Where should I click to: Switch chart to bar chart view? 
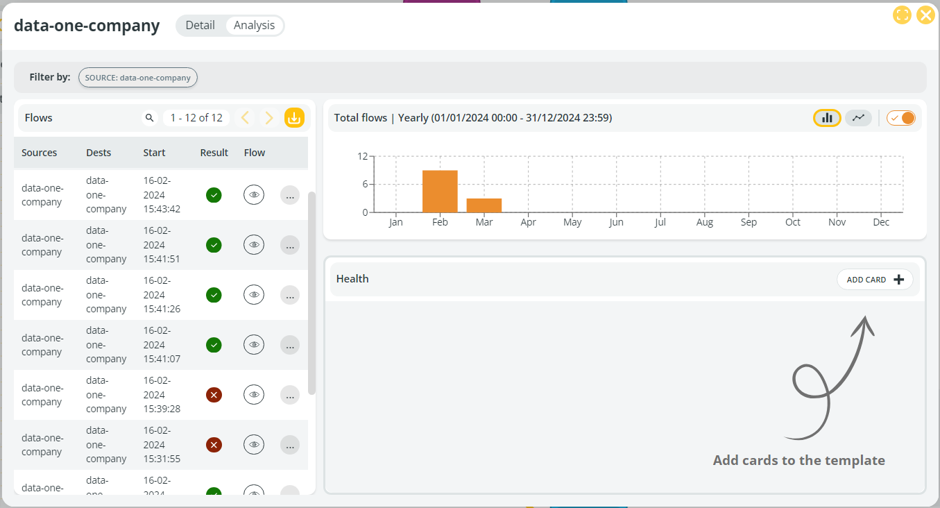click(827, 118)
